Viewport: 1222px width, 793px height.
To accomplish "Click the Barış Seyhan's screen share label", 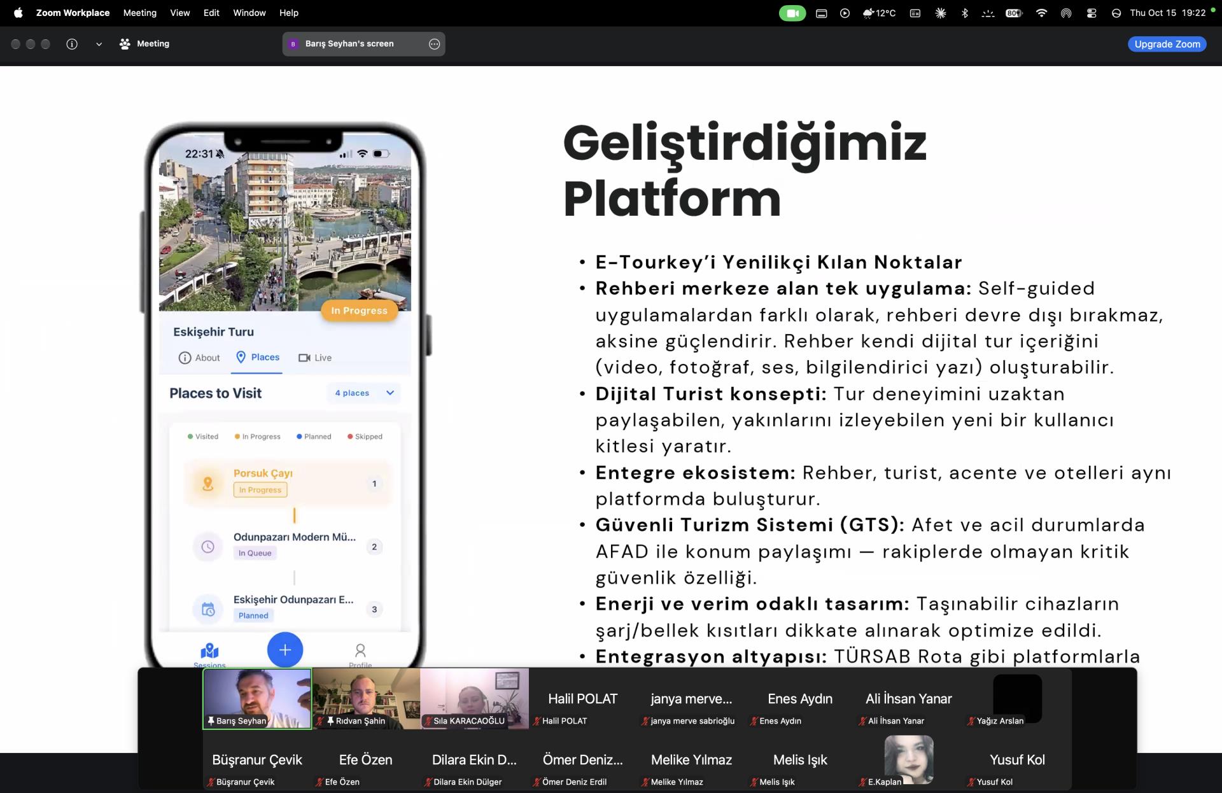I will [x=349, y=44].
